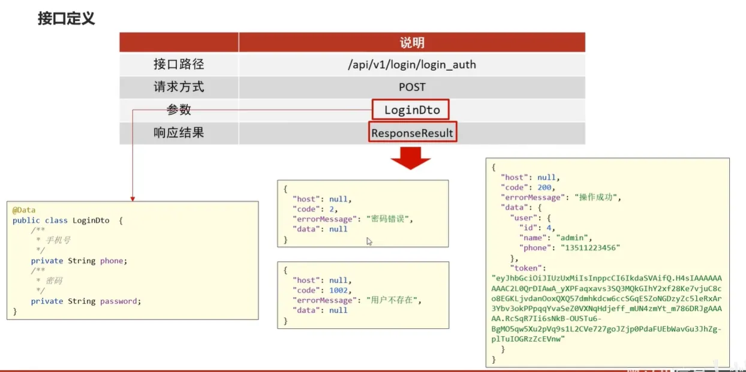Click the 用户不存在 error message text
Image resolution: width=746 pixels, height=372 pixels.
[392, 300]
